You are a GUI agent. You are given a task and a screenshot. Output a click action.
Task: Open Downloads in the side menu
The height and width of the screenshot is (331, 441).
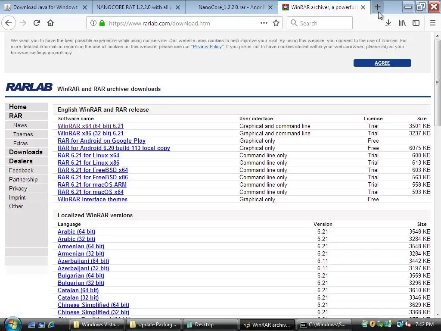25,152
